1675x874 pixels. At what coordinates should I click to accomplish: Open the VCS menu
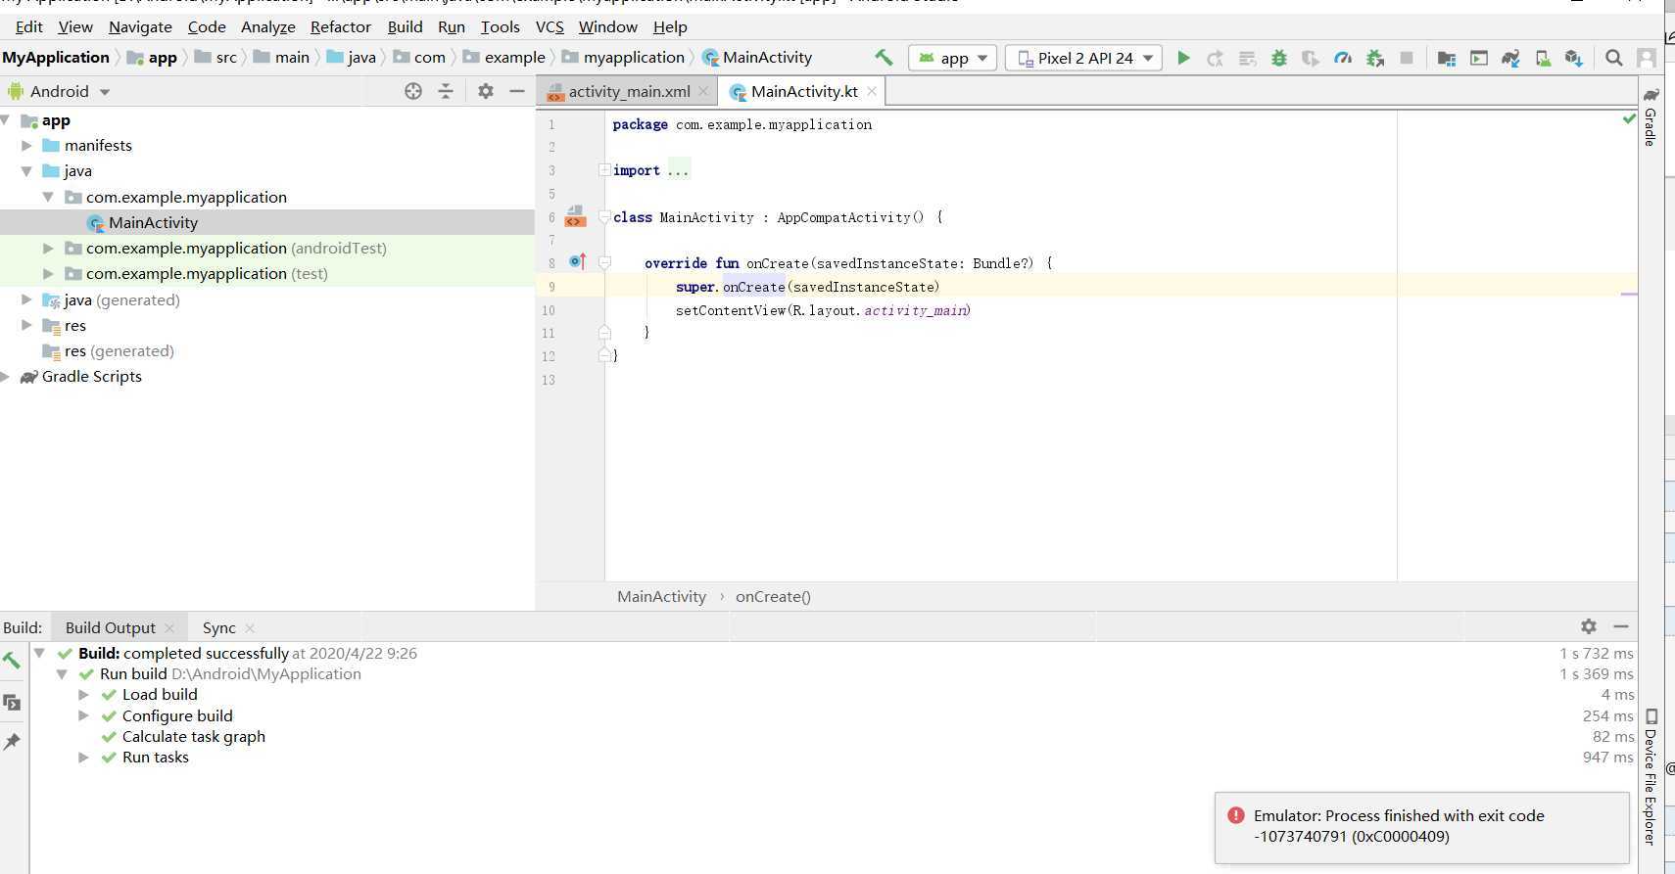point(550,26)
